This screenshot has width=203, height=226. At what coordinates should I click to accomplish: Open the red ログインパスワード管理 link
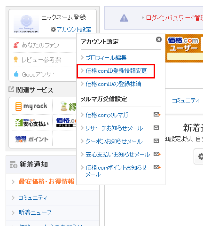click(x=174, y=18)
